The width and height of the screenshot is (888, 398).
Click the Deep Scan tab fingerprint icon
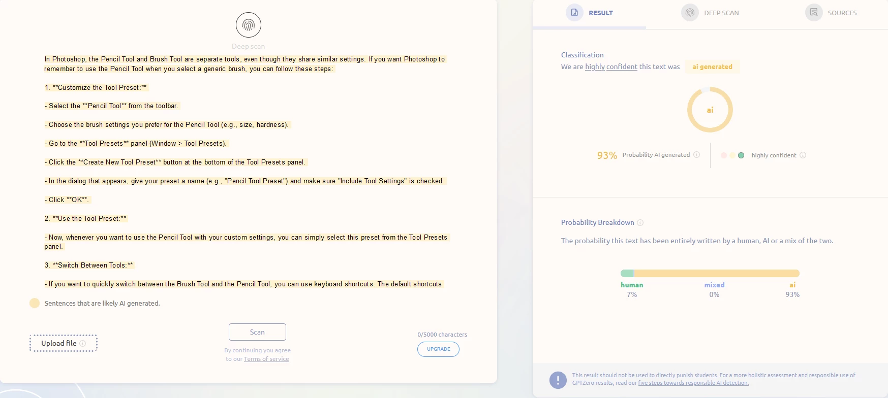690,13
